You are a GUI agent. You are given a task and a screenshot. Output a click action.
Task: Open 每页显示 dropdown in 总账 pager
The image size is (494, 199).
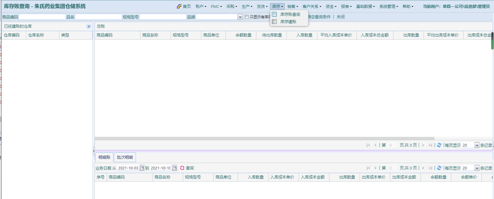pos(477,145)
